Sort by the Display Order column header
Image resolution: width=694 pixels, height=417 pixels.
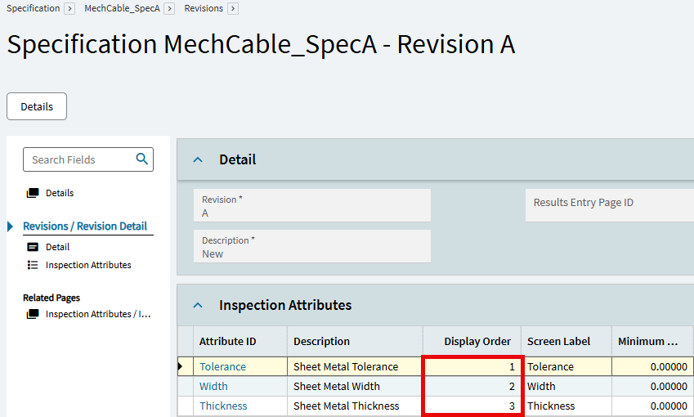click(x=477, y=341)
